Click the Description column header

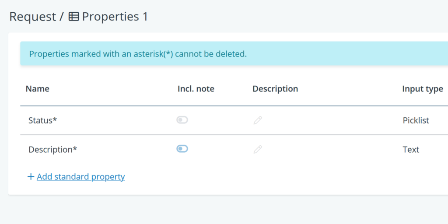tap(275, 89)
